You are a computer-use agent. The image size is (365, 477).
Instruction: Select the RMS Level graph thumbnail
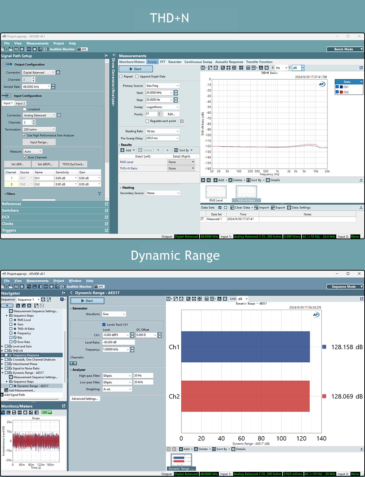(216, 192)
